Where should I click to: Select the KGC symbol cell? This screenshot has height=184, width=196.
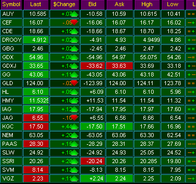(11, 126)
